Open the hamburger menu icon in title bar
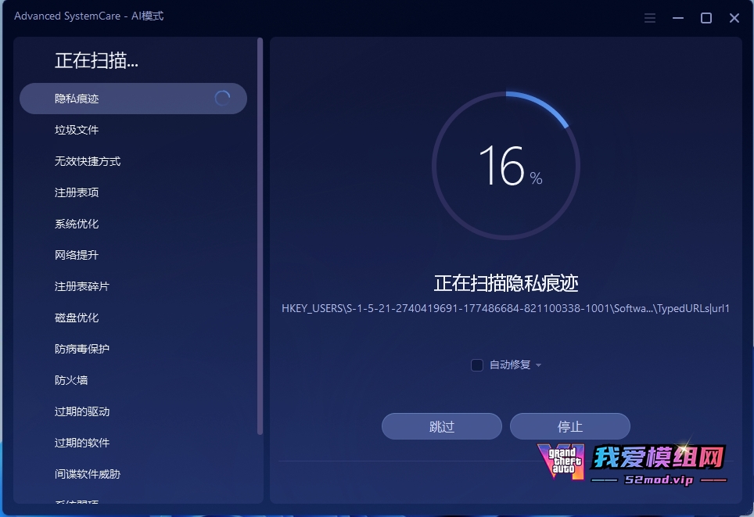The height and width of the screenshot is (517, 754). 650,18
